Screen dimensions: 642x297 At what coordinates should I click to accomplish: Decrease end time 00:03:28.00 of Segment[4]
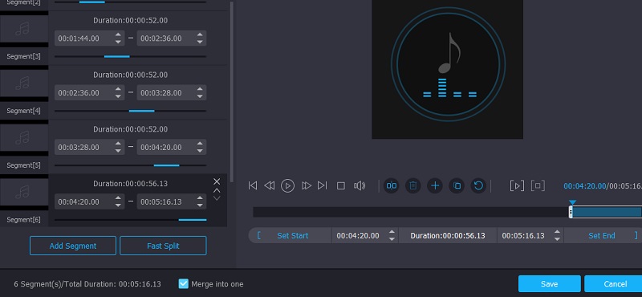point(200,96)
